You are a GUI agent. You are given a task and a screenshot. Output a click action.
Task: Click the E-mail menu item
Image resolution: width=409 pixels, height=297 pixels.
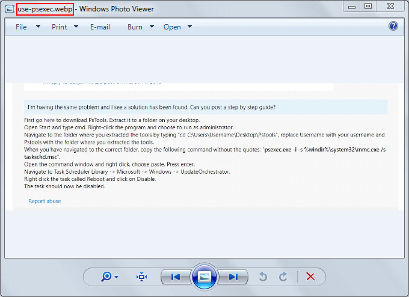pos(100,27)
